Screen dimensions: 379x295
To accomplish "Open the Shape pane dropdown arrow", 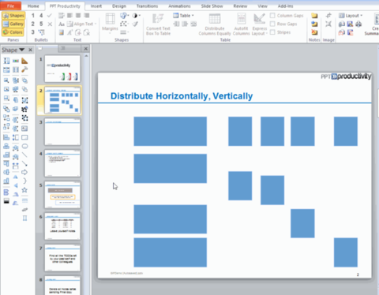I will click(x=22, y=50).
